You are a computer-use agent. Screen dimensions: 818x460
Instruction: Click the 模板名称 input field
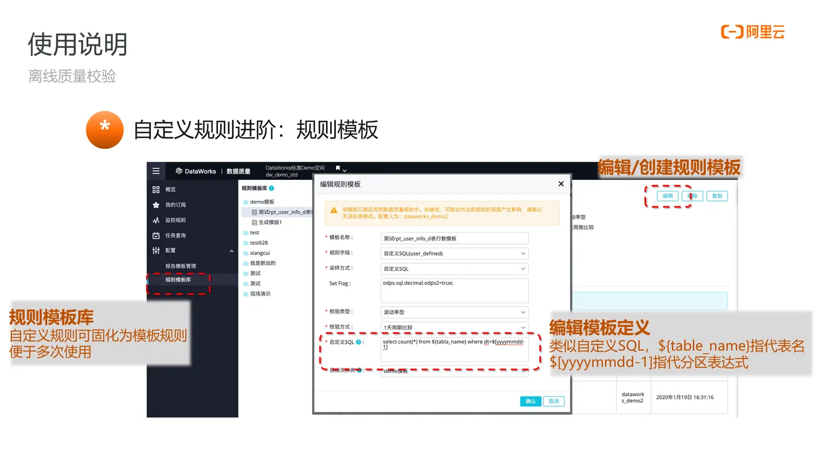click(x=455, y=238)
